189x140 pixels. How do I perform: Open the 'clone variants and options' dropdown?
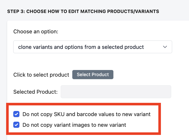coord(92,47)
